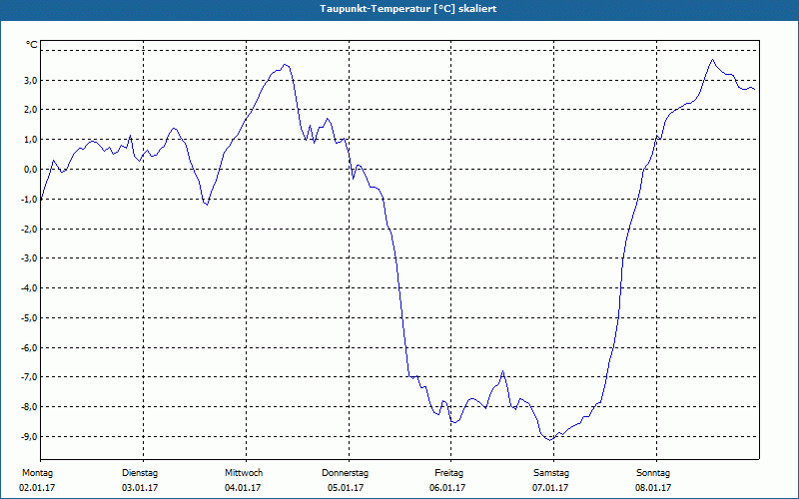Click the date '02.01.17'

[x=37, y=488]
